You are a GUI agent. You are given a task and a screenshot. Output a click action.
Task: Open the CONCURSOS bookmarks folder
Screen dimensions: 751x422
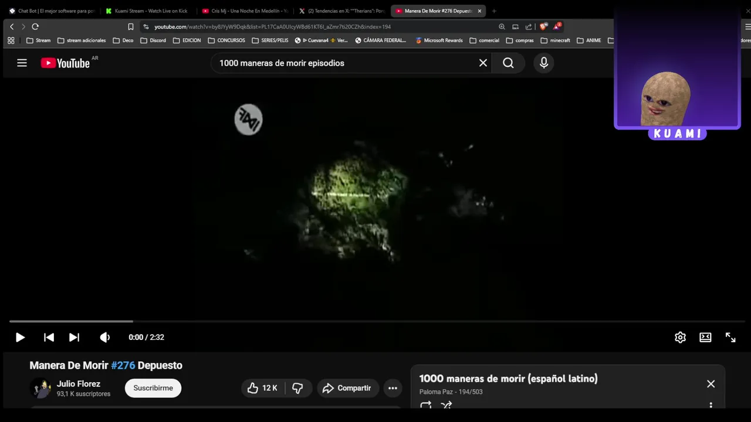pos(226,40)
